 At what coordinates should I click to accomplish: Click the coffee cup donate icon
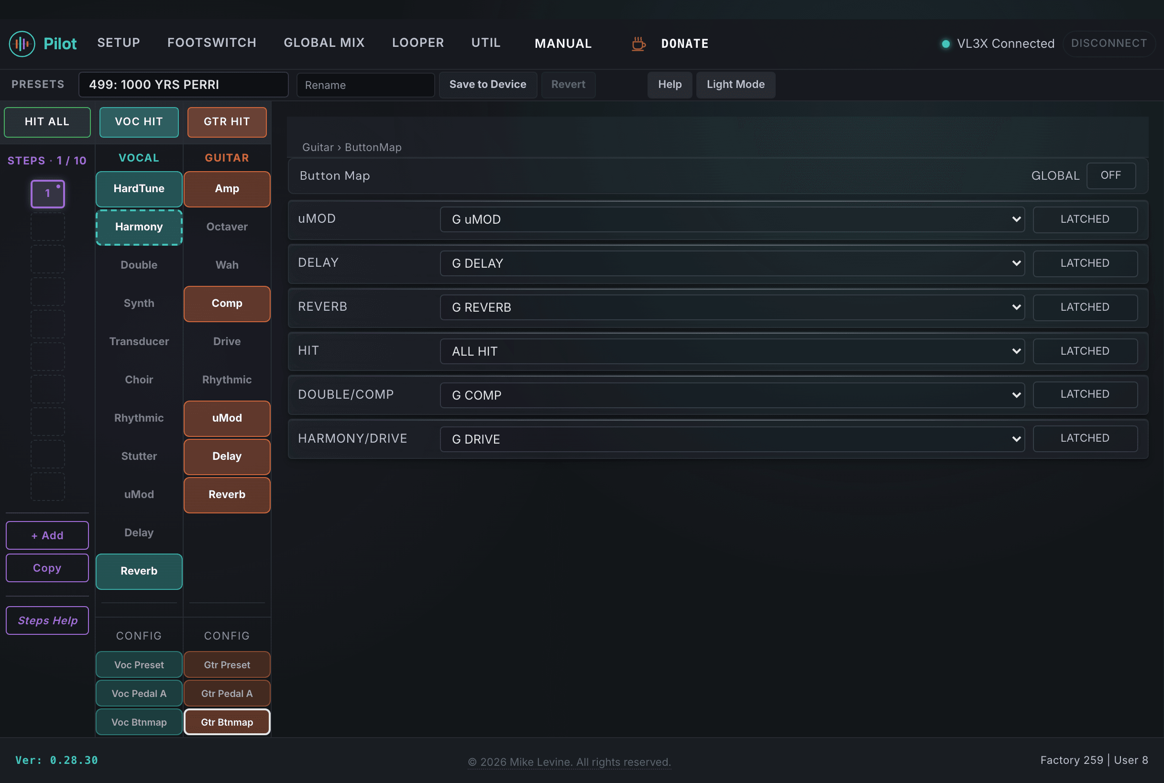pyautogui.click(x=638, y=43)
